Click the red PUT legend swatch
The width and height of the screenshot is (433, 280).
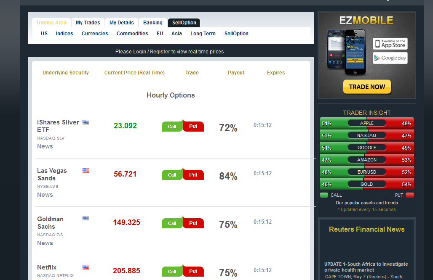point(410,195)
